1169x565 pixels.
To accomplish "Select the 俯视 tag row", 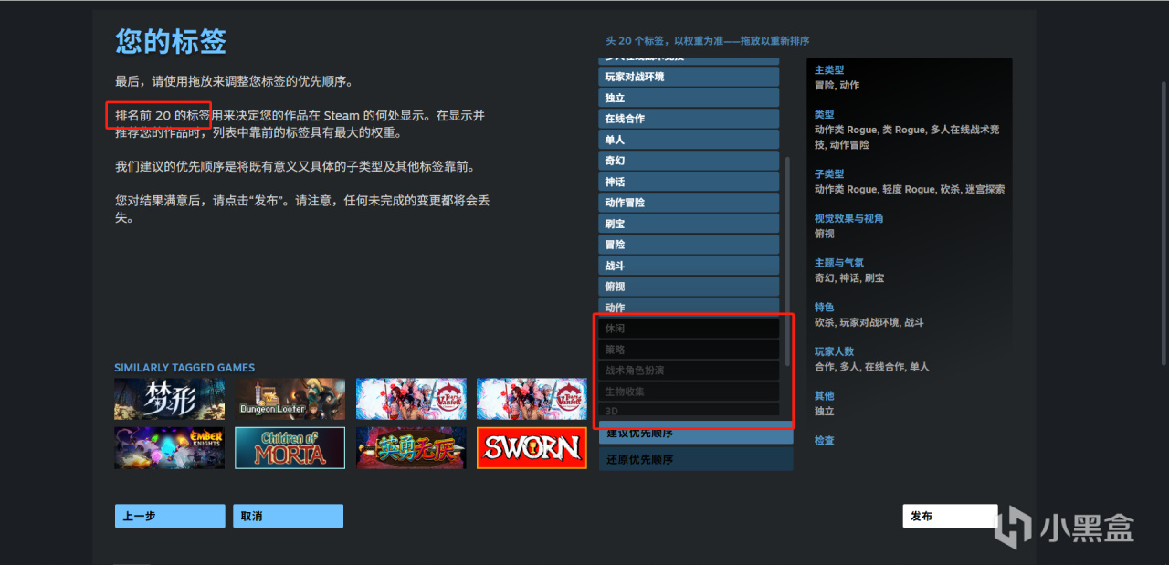I will point(689,287).
